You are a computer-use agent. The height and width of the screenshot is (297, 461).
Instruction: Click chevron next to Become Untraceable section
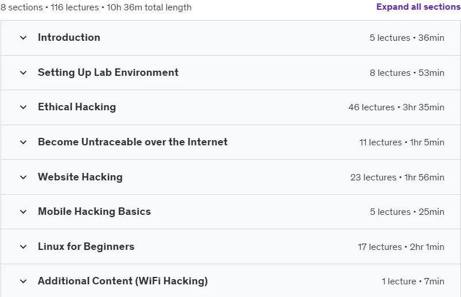coord(23,142)
